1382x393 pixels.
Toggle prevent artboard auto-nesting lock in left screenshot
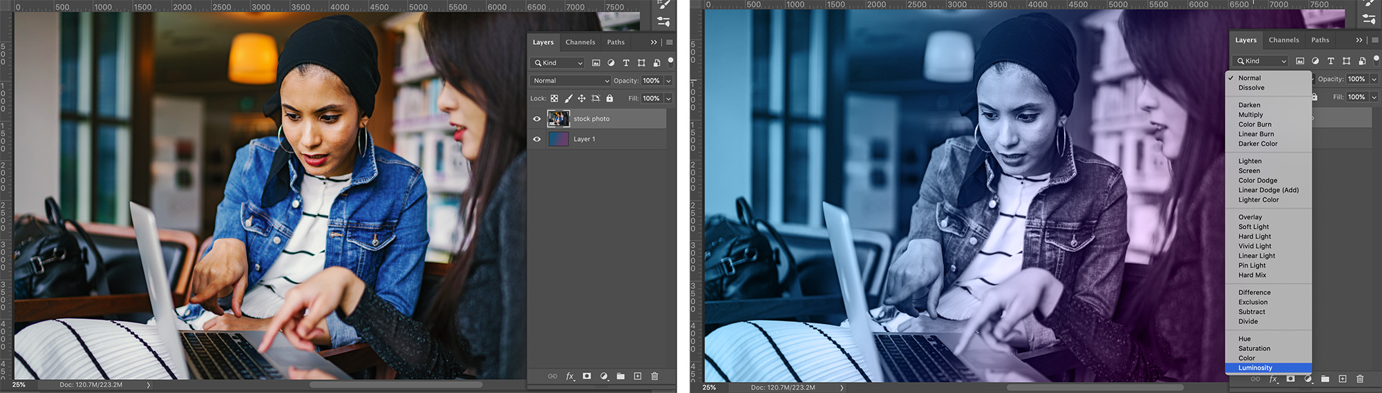(x=596, y=99)
